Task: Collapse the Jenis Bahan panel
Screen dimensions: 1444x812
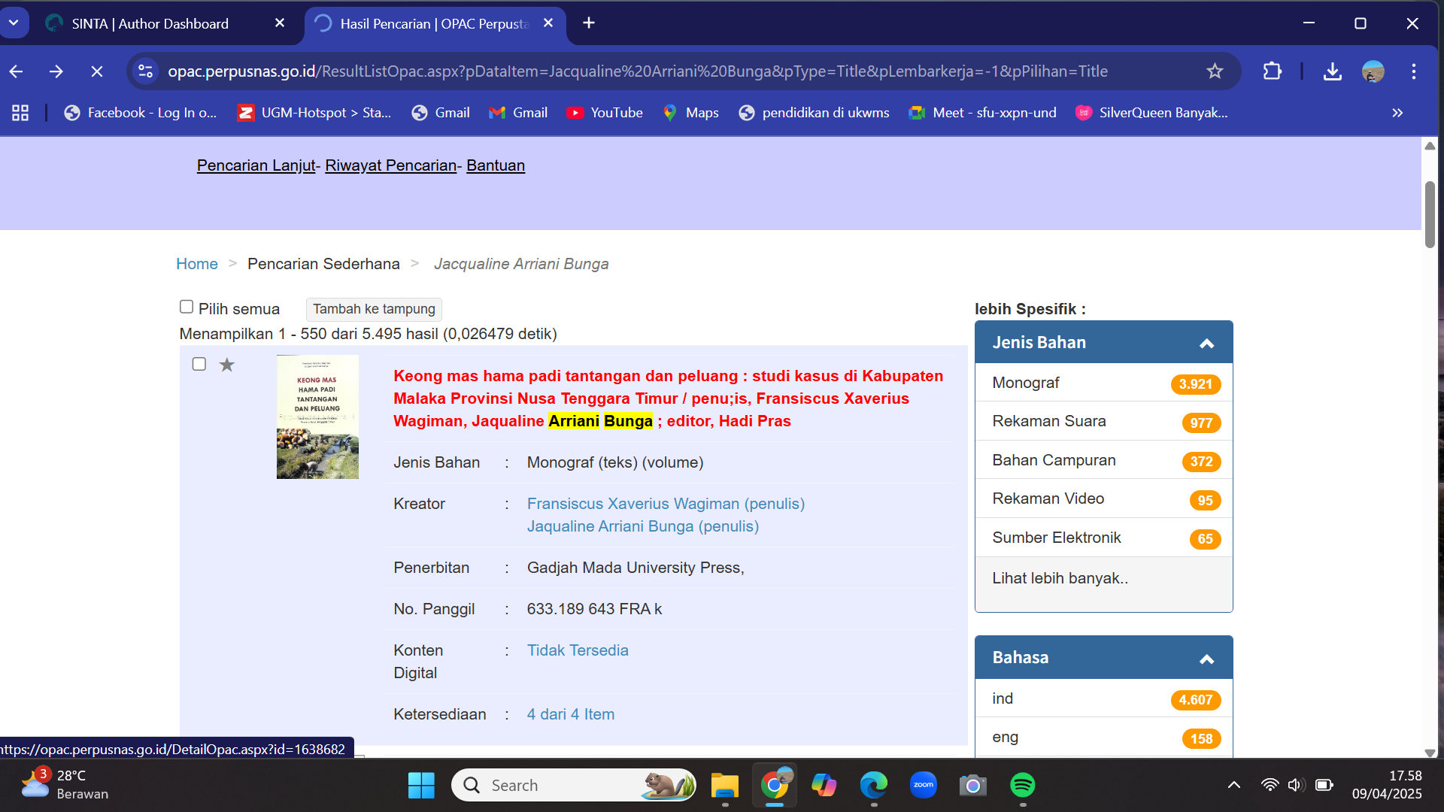Action: (1206, 343)
